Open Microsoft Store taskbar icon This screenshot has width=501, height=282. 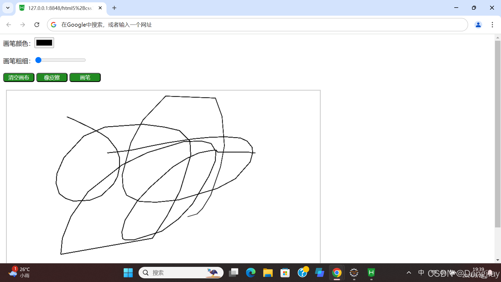285,273
